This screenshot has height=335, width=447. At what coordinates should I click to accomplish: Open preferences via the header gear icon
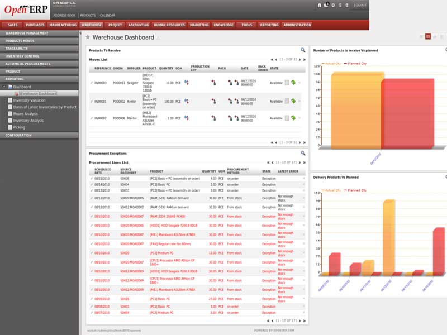pyautogui.click(x=333, y=5)
